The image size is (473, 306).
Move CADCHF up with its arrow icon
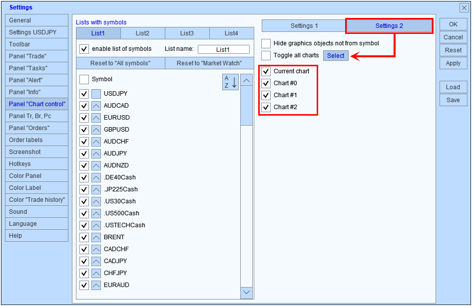[96, 249]
